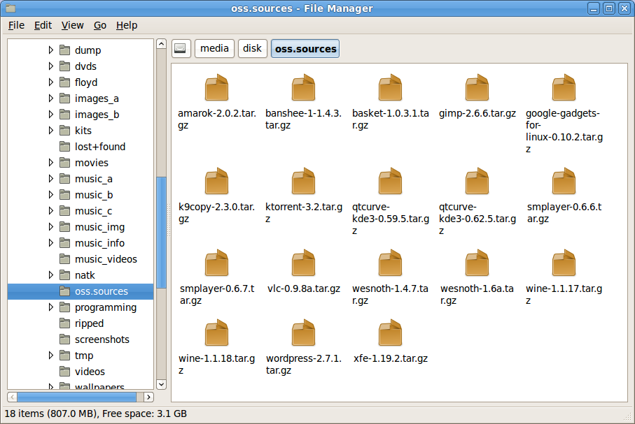The height and width of the screenshot is (424, 635).
Task: Select the gimp-2.6.6.tar.gz archive icon
Action: click(477, 87)
